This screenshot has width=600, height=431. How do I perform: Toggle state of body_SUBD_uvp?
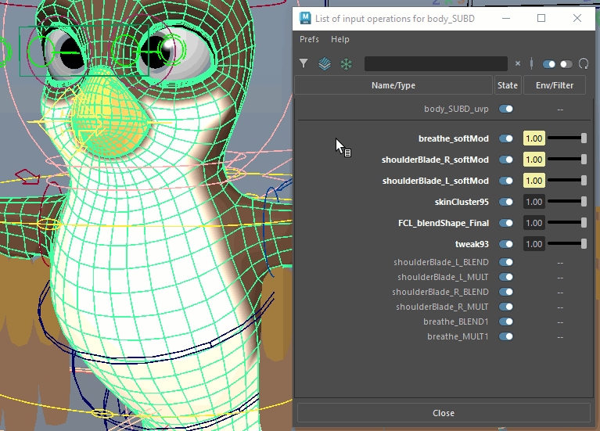pyautogui.click(x=506, y=109)
